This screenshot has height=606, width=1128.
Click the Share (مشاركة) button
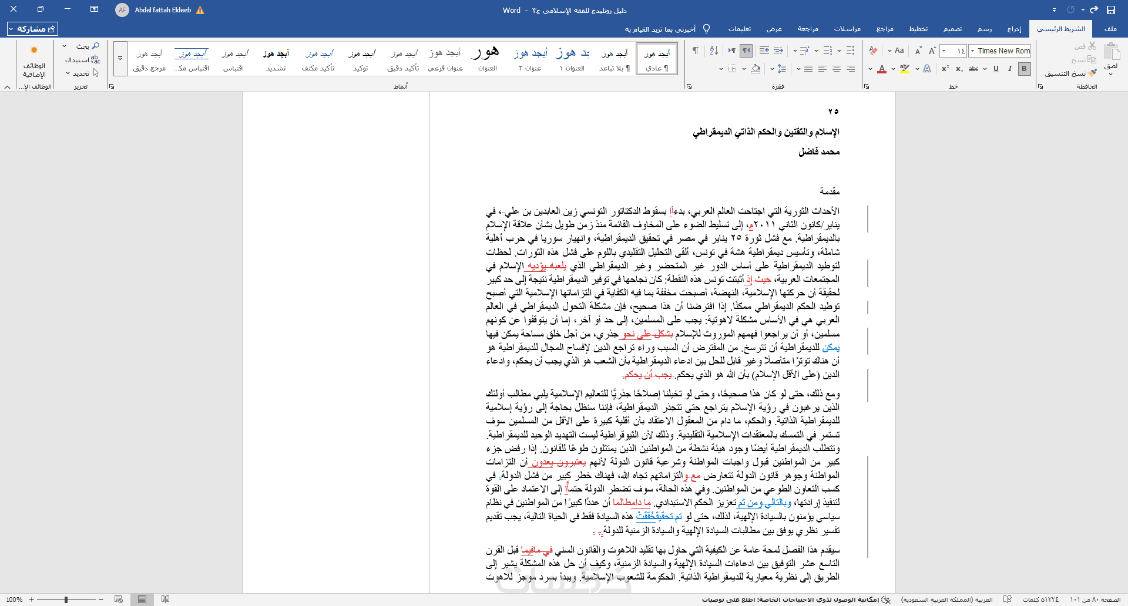point(32,29)
